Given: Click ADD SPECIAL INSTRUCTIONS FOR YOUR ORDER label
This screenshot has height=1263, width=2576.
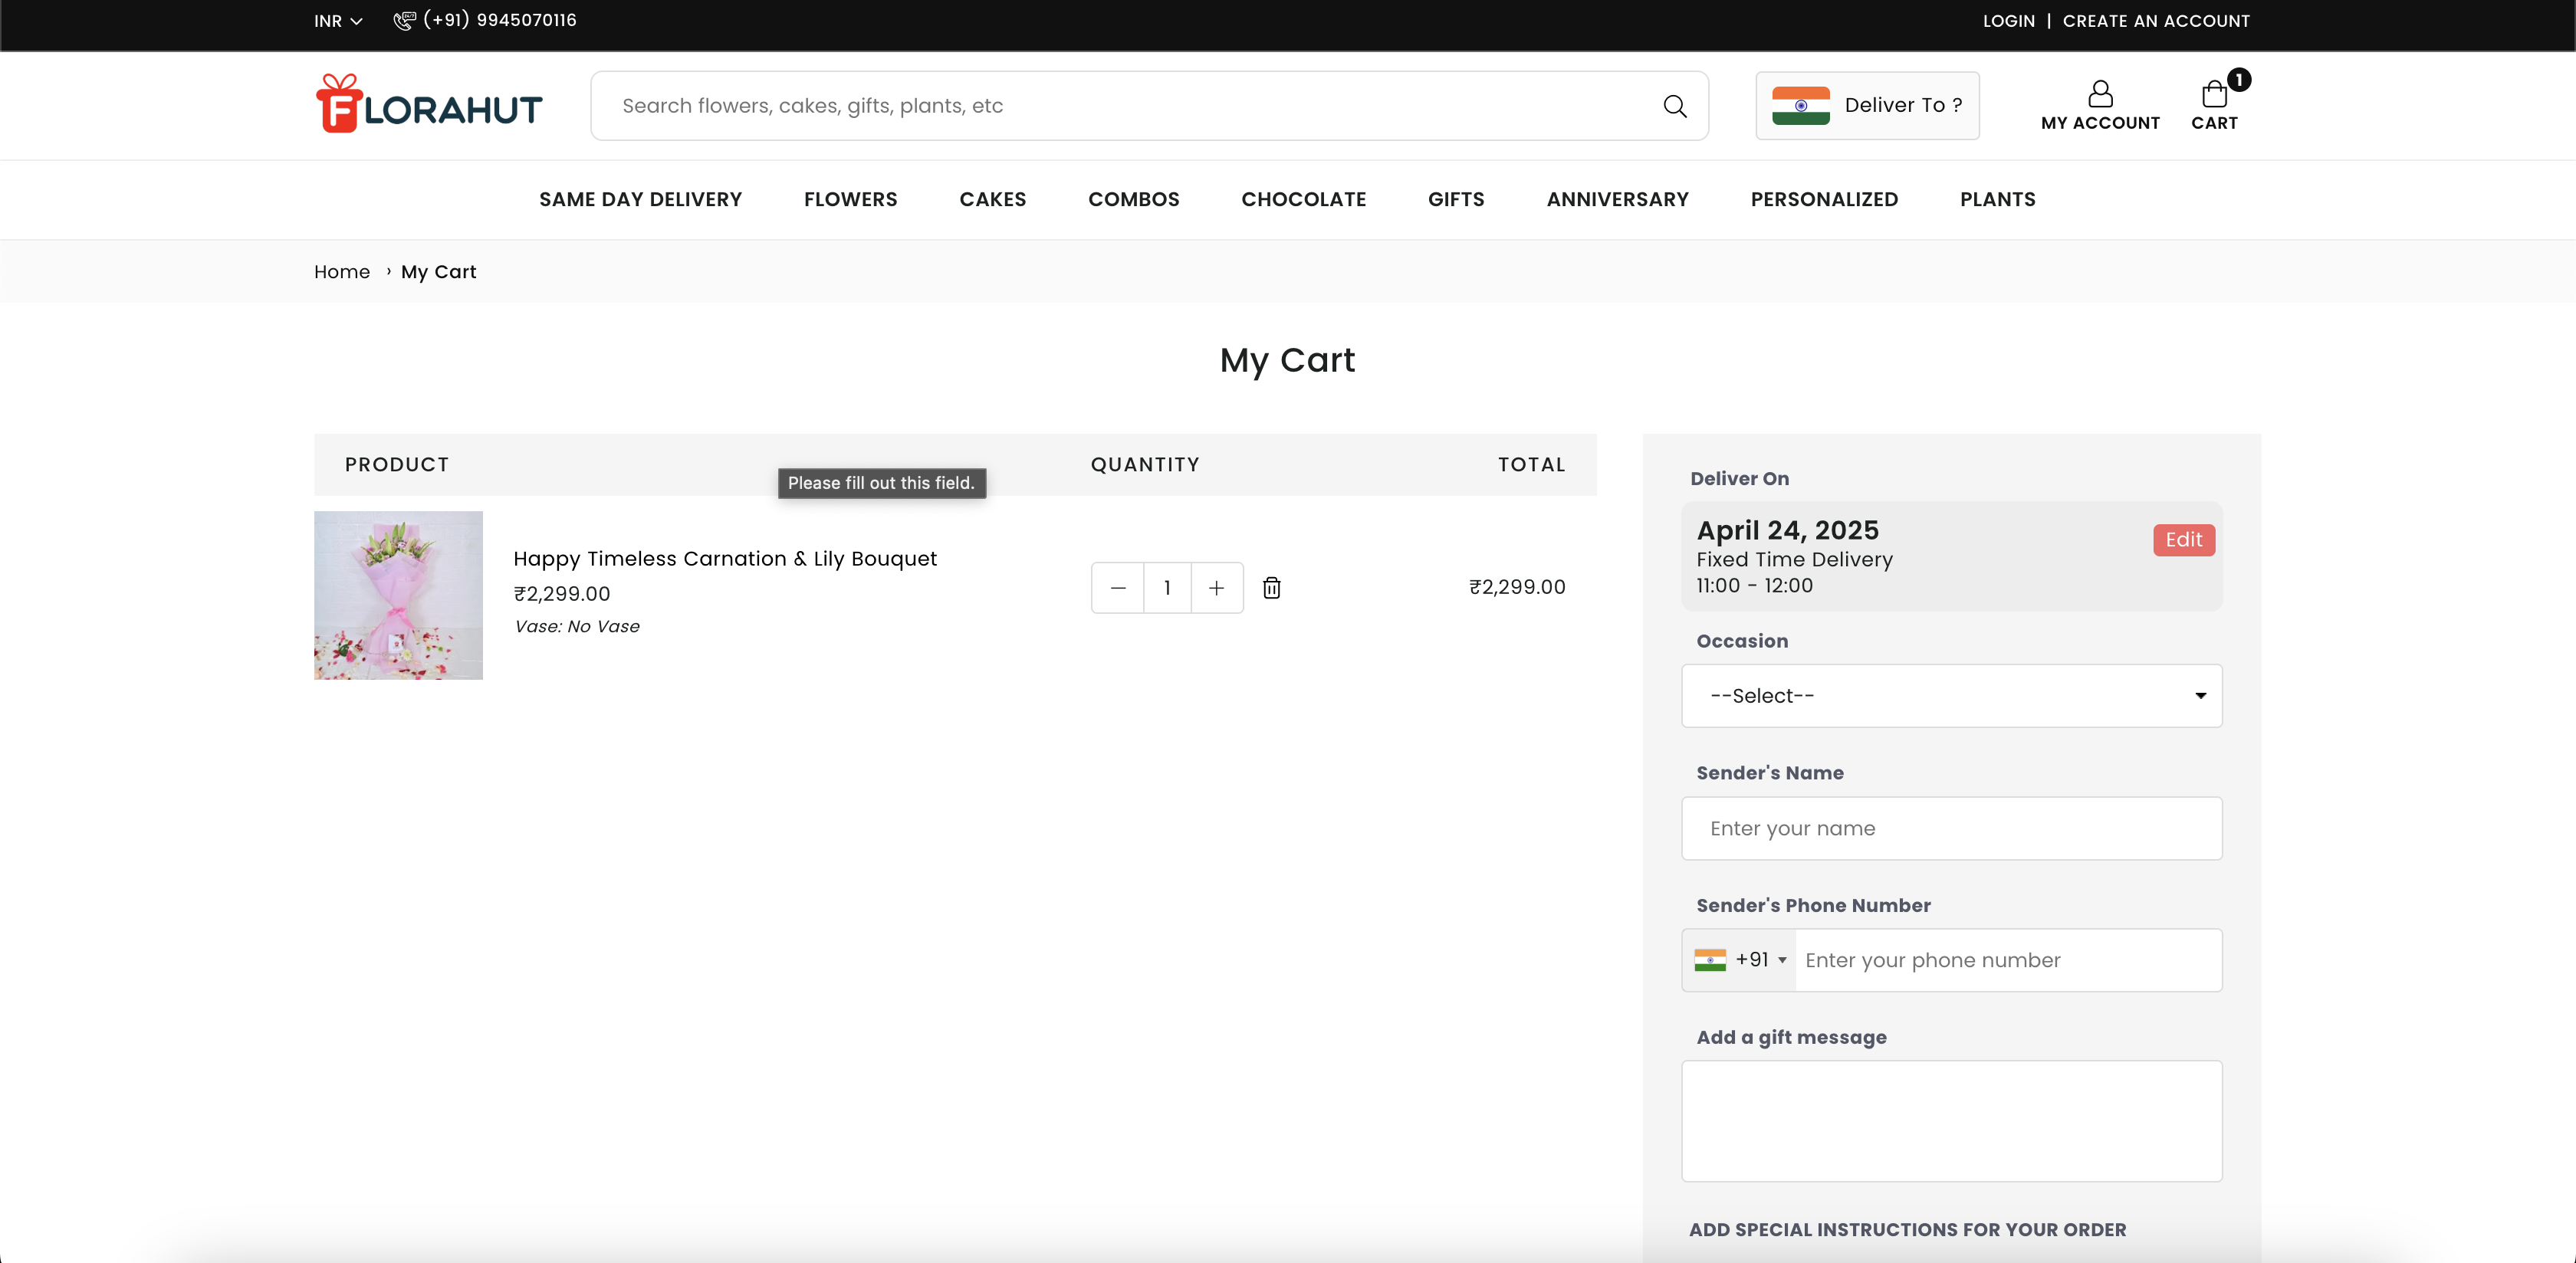Looking at the screenshot, I should click(1907, 1230).
